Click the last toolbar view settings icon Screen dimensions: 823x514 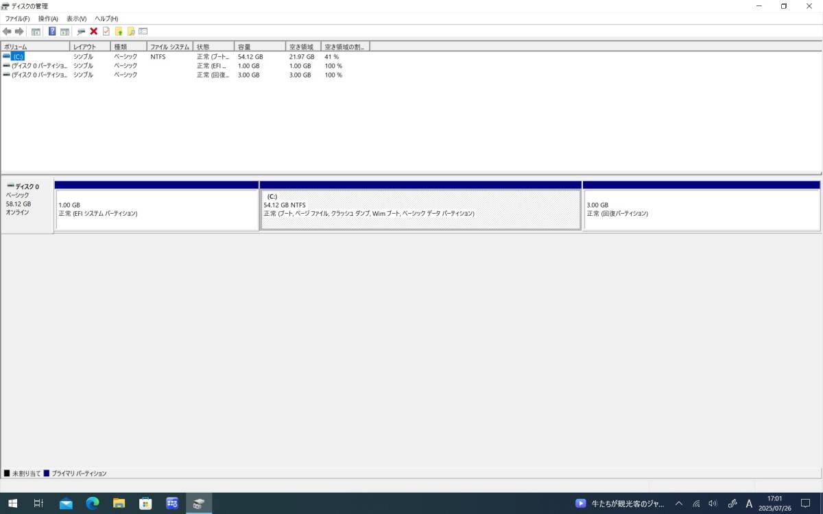tap(143, 32)
